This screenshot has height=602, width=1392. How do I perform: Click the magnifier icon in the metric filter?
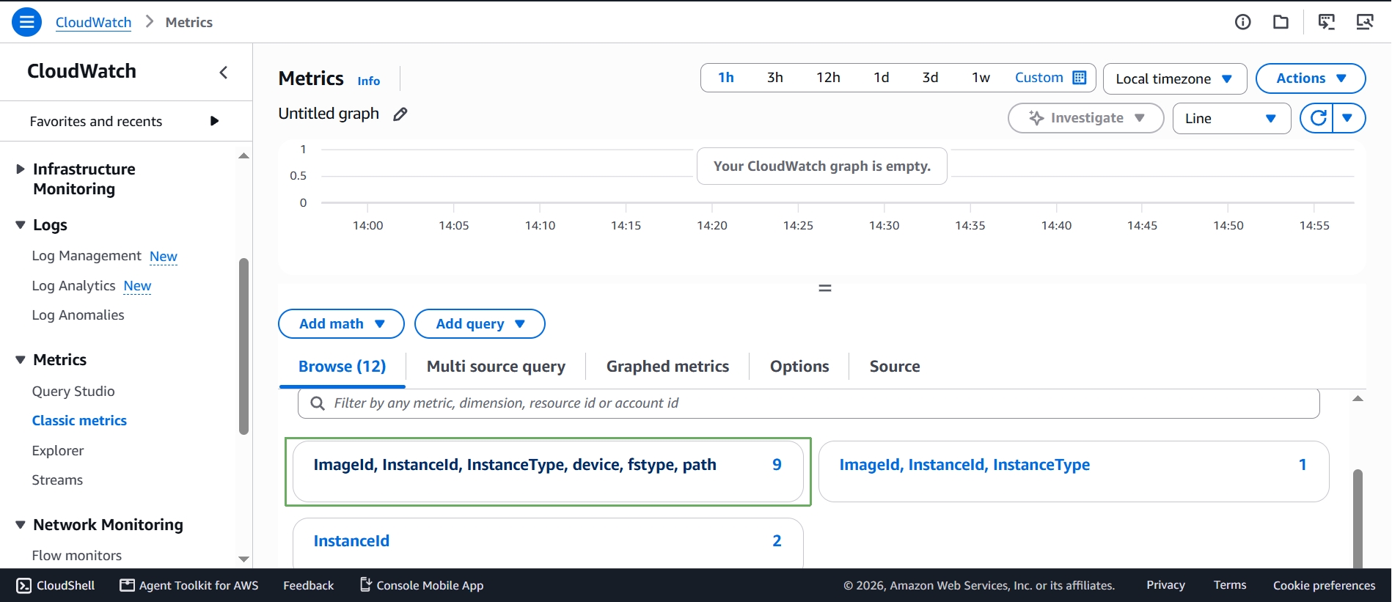tap(318, 403)
